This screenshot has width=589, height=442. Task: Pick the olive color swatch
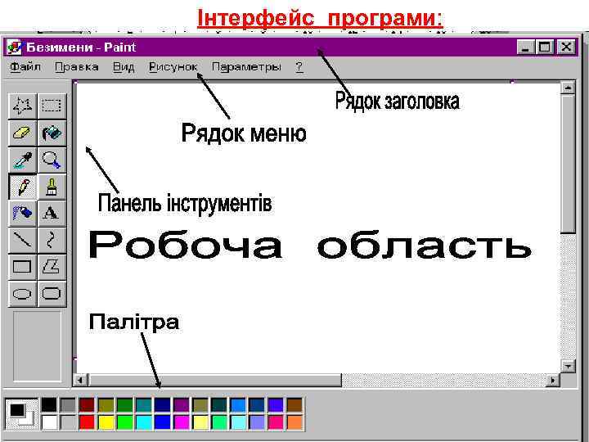[106, 405]
